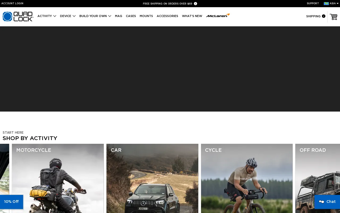This screenshot has height=213, width=340.
Task: Open the shopping cart icon
Action: 333,17
